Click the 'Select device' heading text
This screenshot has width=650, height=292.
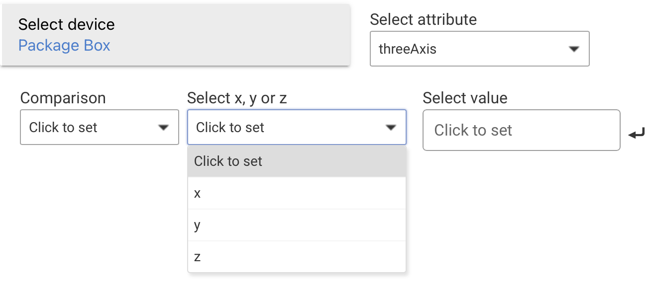pos(67,24)
